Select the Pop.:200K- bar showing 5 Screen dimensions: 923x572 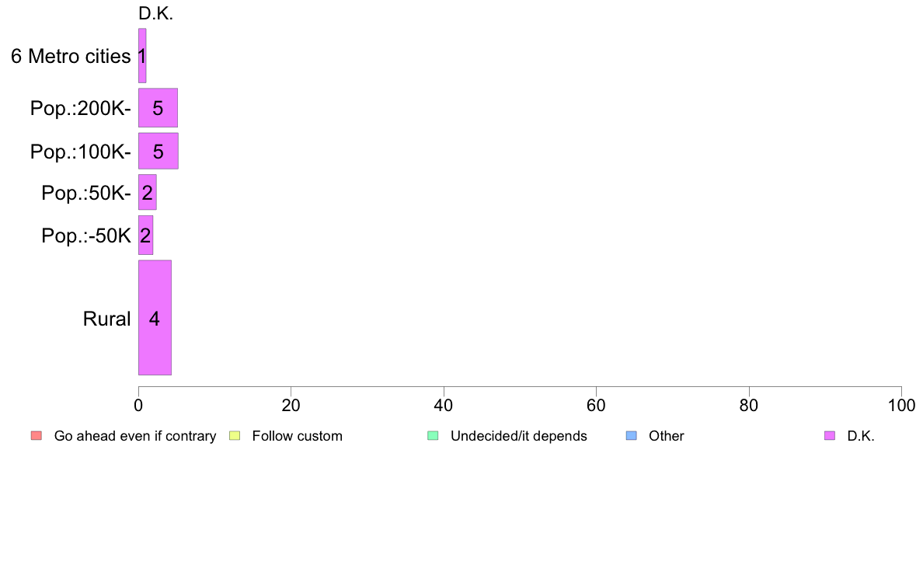[158, 108]
